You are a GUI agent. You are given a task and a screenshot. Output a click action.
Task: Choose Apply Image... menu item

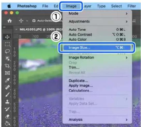[97, 86]
